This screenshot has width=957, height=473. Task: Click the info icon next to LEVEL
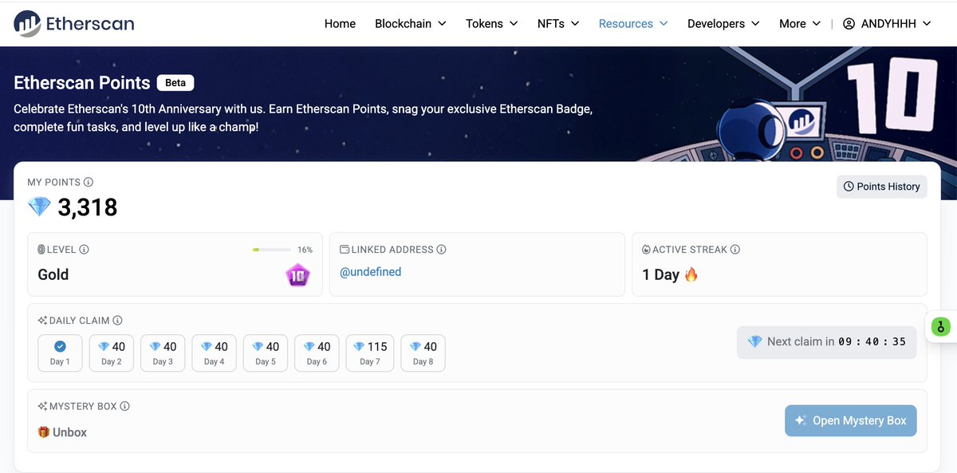pos(84,249)
